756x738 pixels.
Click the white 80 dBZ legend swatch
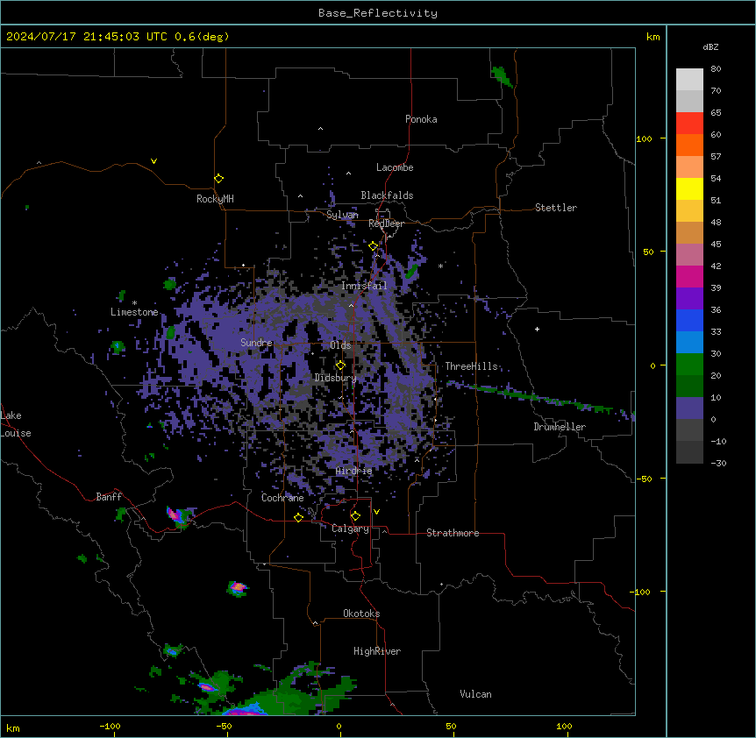click(x=689, y=80)
